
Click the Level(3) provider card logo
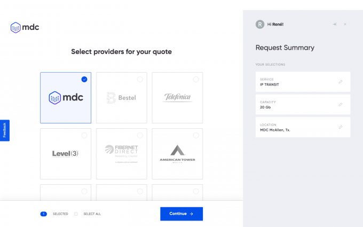click(66, 154)
